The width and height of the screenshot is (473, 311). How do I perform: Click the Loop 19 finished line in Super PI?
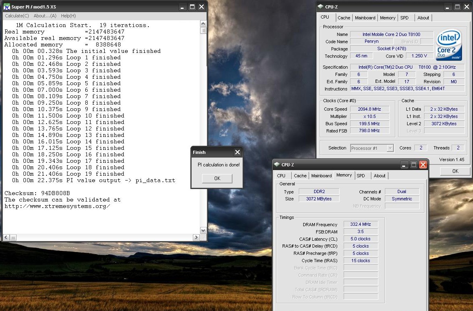68,174
